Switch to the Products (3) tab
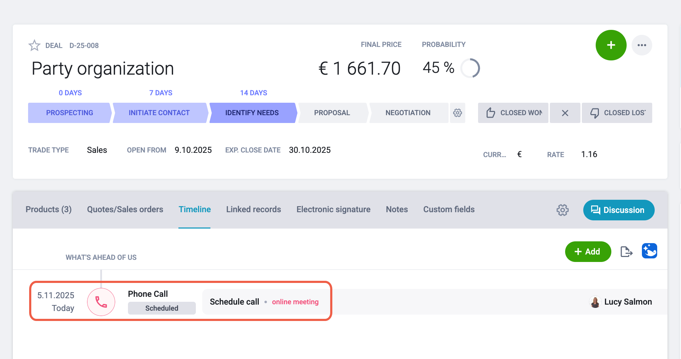The width and height of the screenshot is (681, 359). click(x=49, y=210)
